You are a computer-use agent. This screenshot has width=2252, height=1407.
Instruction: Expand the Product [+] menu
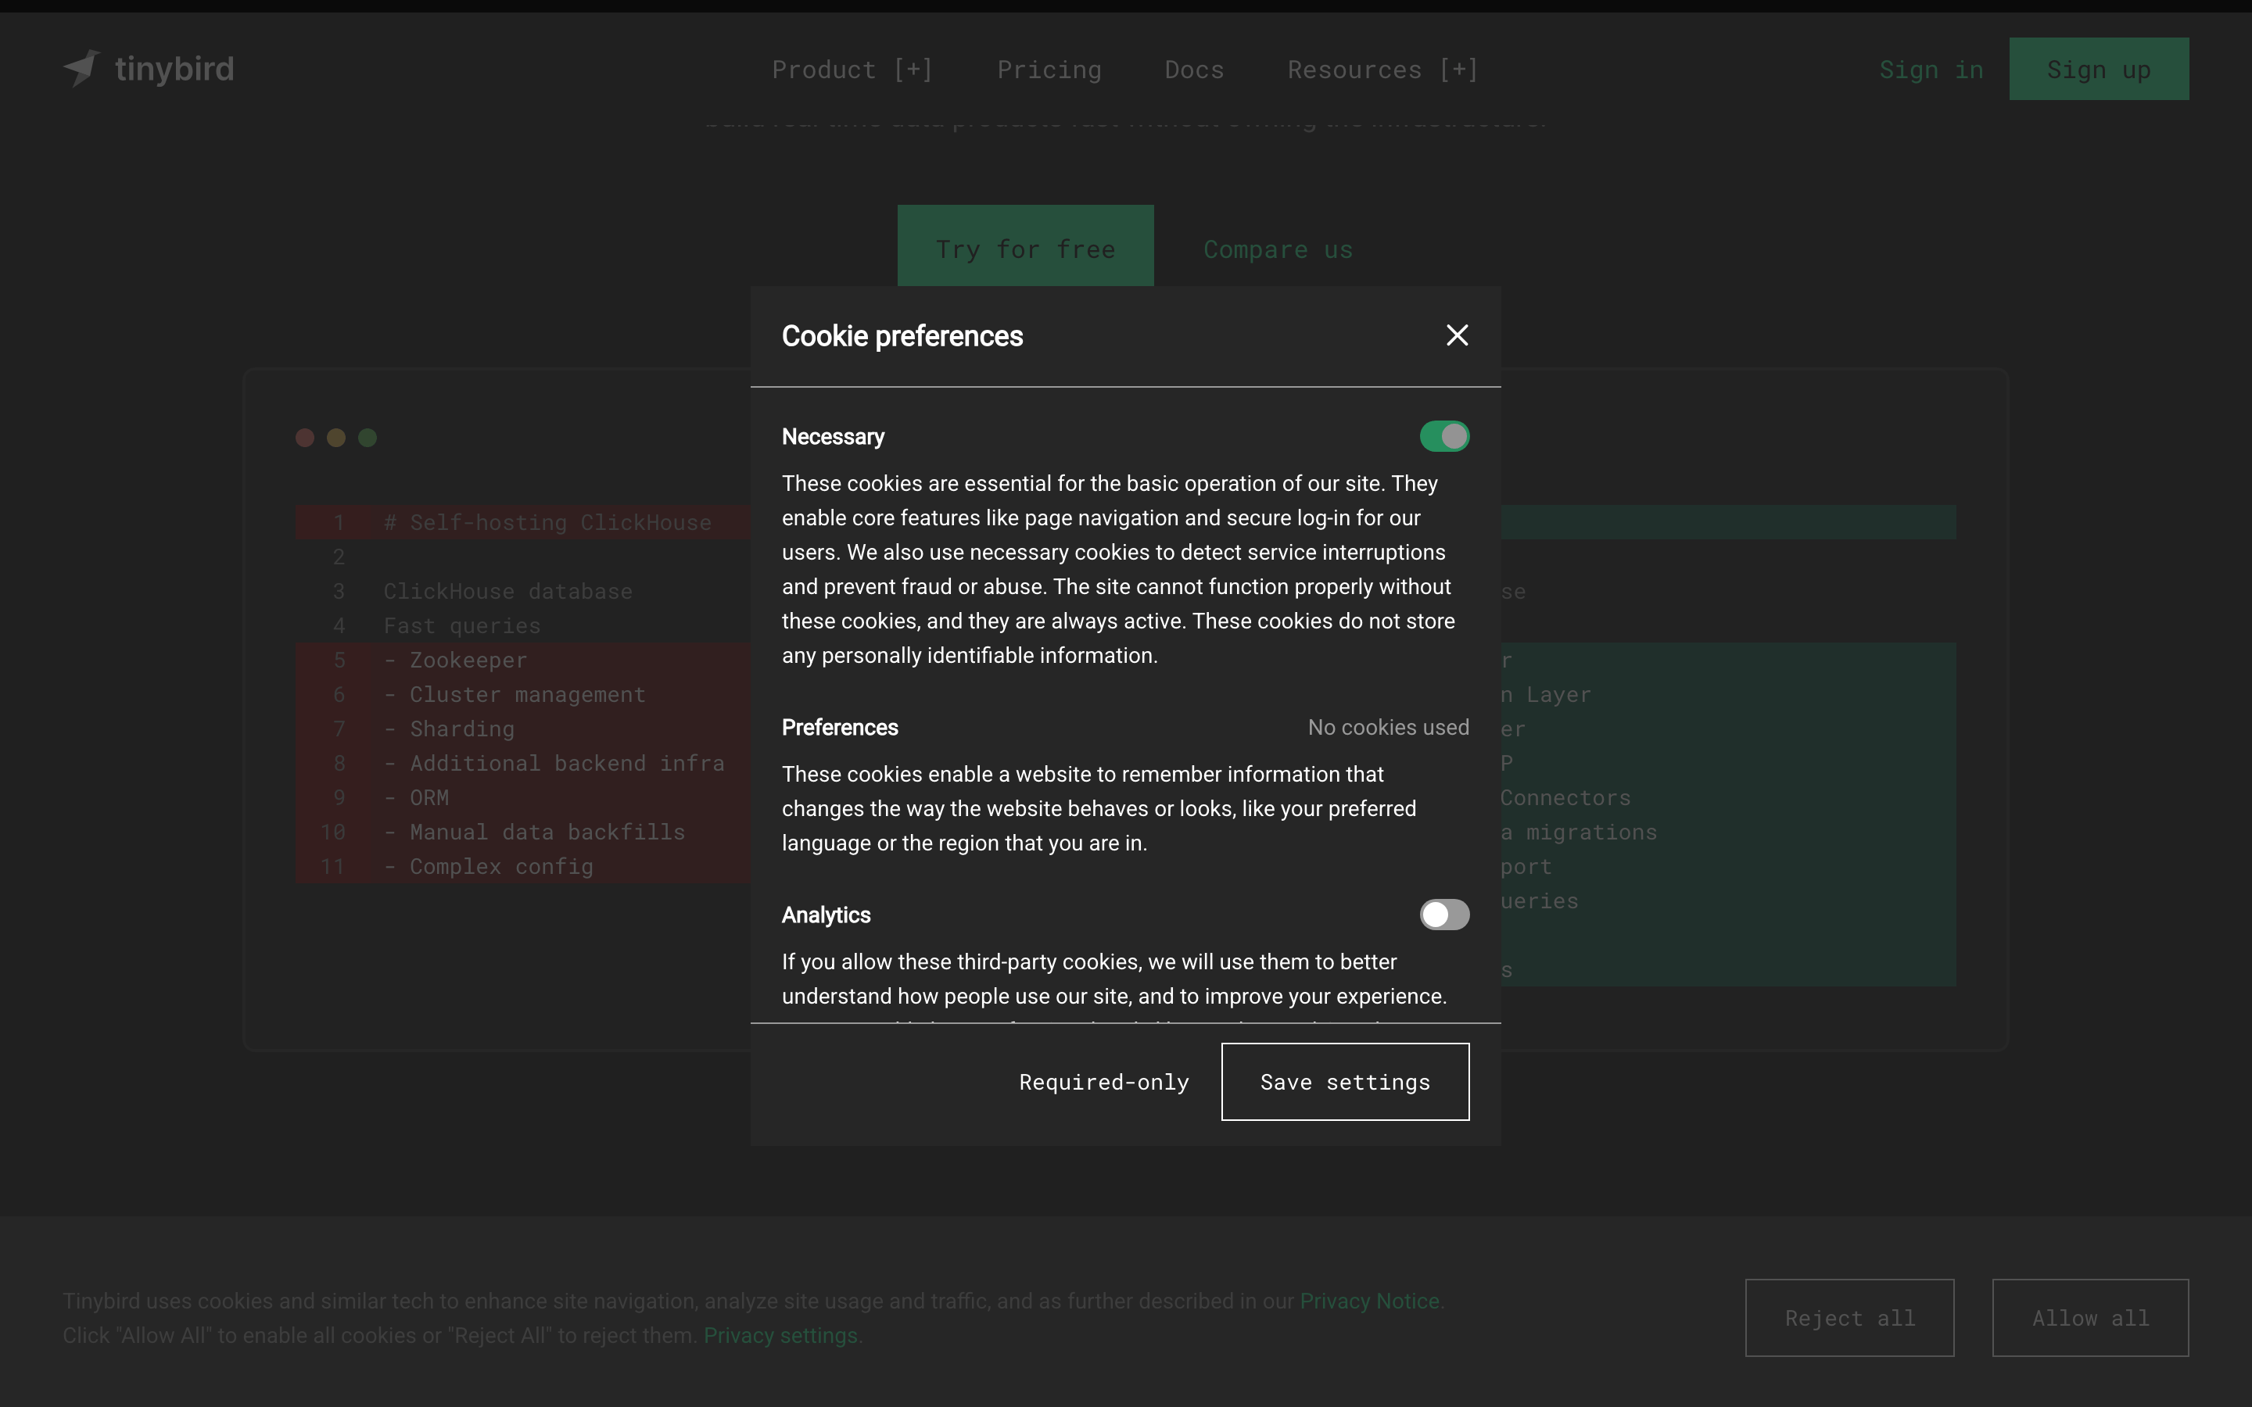(852, 70)
